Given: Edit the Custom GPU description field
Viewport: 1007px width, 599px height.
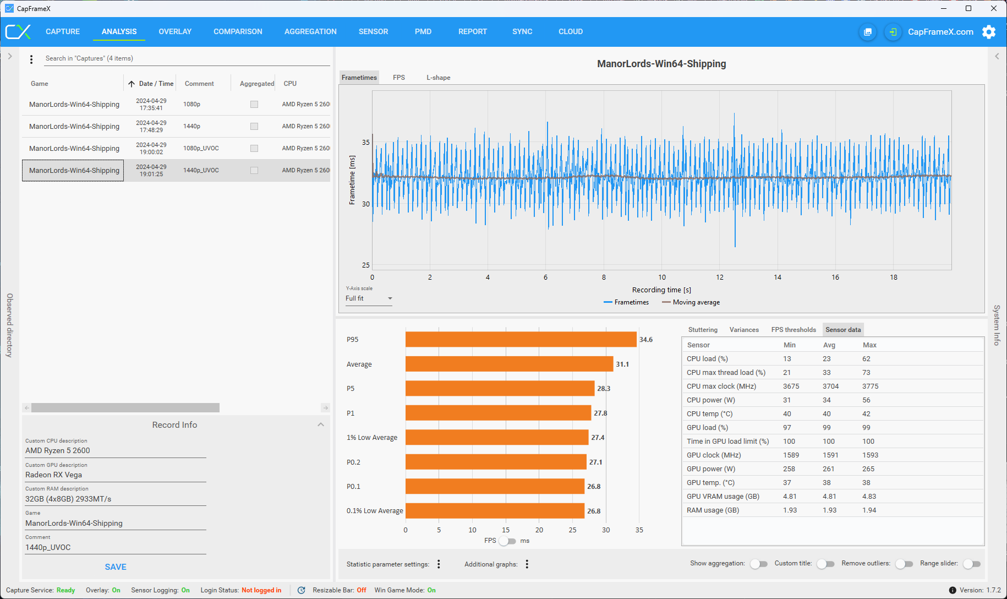Looking at the screenshot, I should pos(116,475).
